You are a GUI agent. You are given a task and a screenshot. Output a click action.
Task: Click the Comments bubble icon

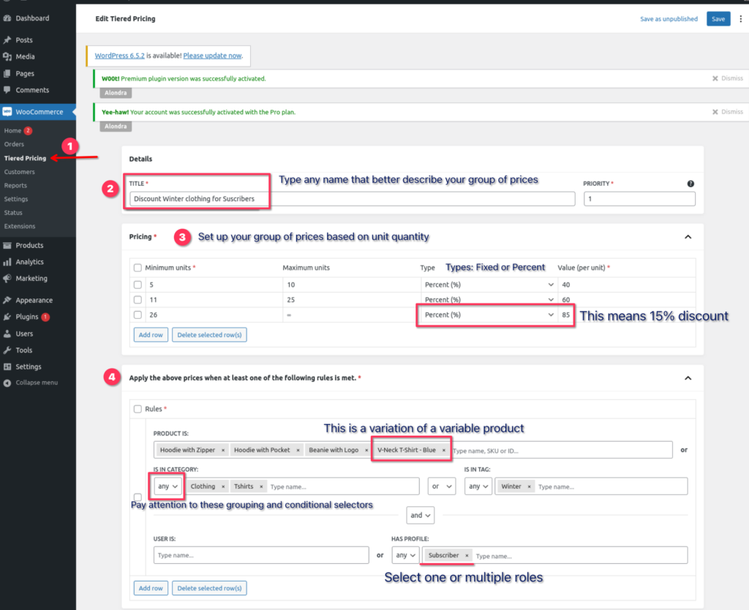click(7, 90)
